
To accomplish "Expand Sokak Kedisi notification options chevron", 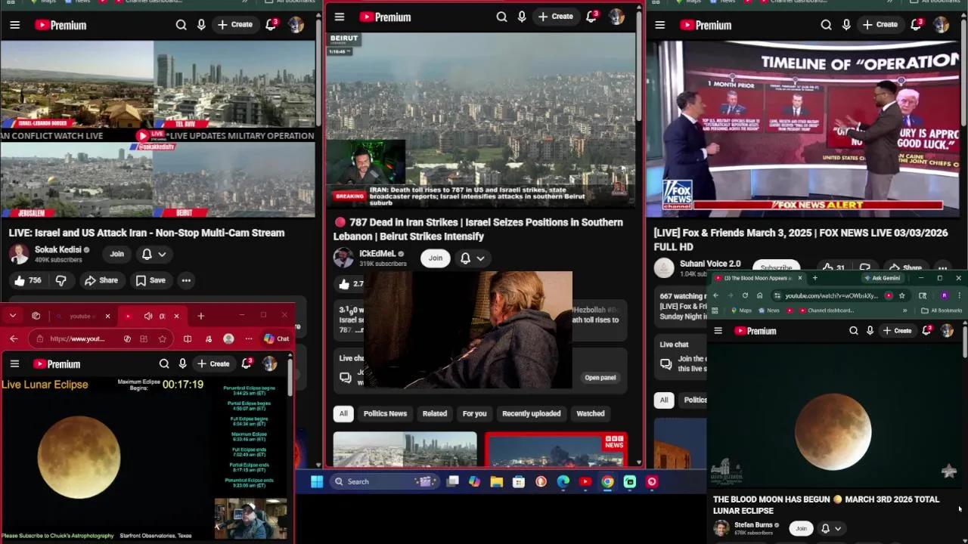I will point(162,255).
